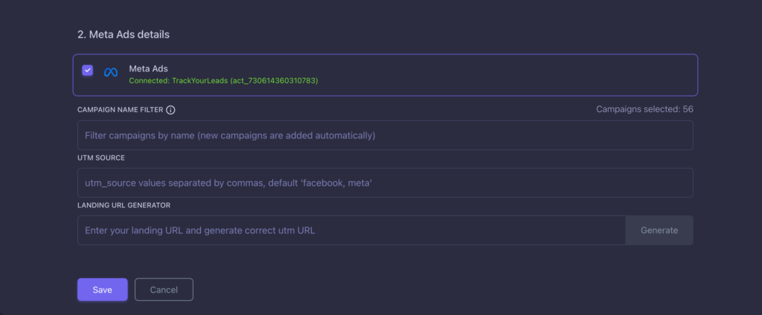This screenshot has height=315, width=762.
Task: Uncheck the Meta Ads checkbox
Action: [88, 71]
